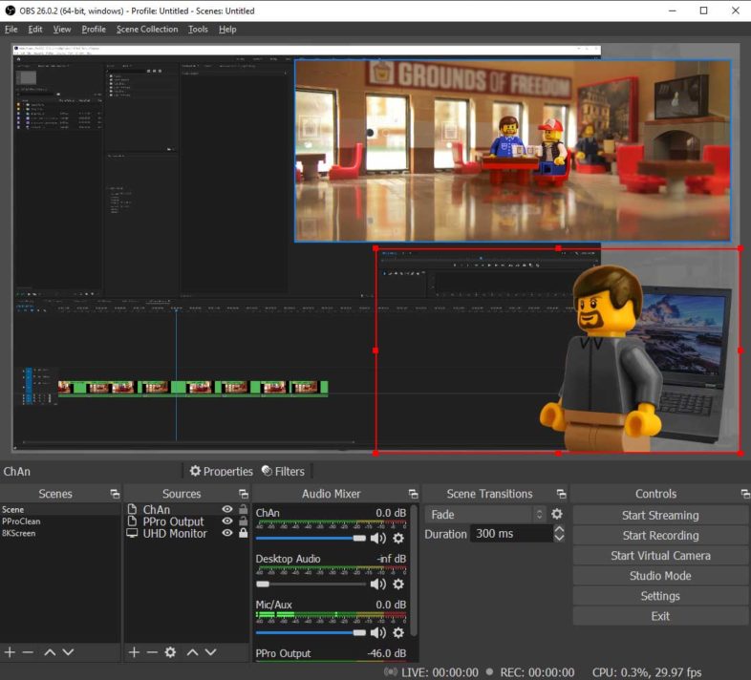751x680 pixels.
Task: Open the Edit menu
Action: [x=35, y=30]
